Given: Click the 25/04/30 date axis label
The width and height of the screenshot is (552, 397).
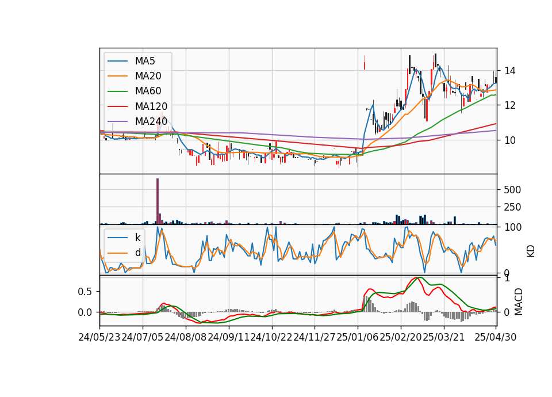Looking at the screenshot, I should 495,338.
